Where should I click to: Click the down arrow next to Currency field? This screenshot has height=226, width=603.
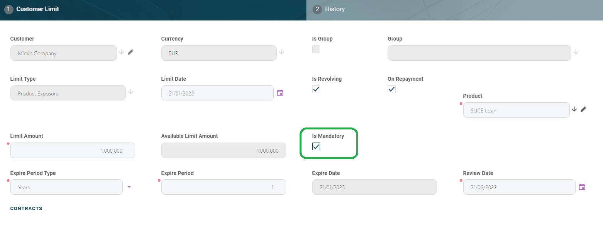(x=282, y=52)
